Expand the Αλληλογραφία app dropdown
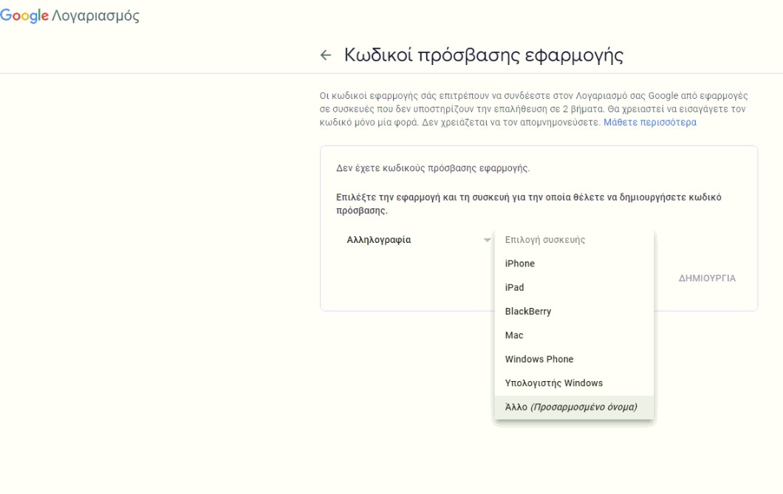783x494 pixels. click(415, 240)
